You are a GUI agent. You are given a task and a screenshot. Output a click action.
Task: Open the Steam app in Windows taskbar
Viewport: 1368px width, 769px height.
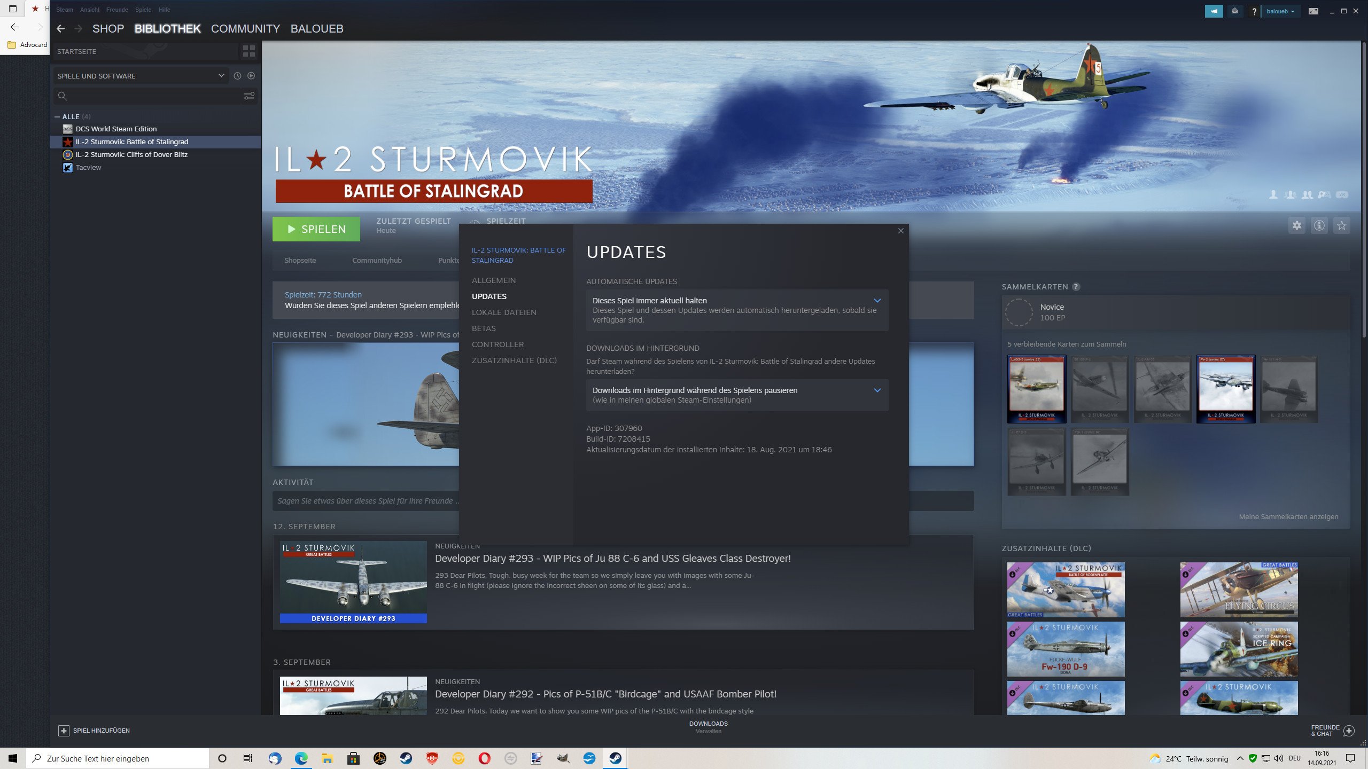click(615, 758)
